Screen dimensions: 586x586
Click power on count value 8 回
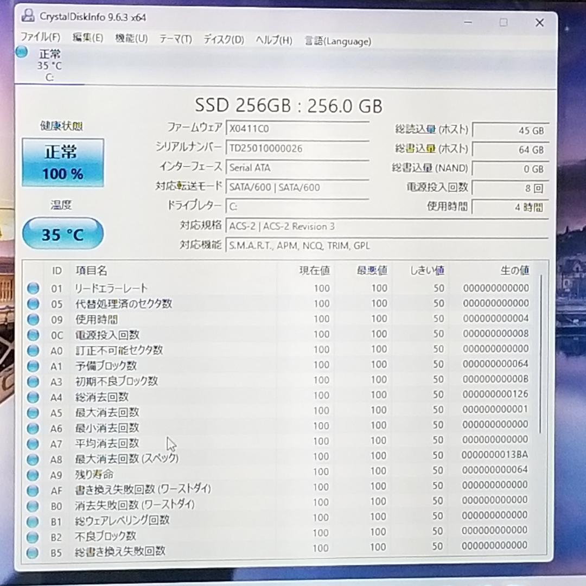[511, 188]
